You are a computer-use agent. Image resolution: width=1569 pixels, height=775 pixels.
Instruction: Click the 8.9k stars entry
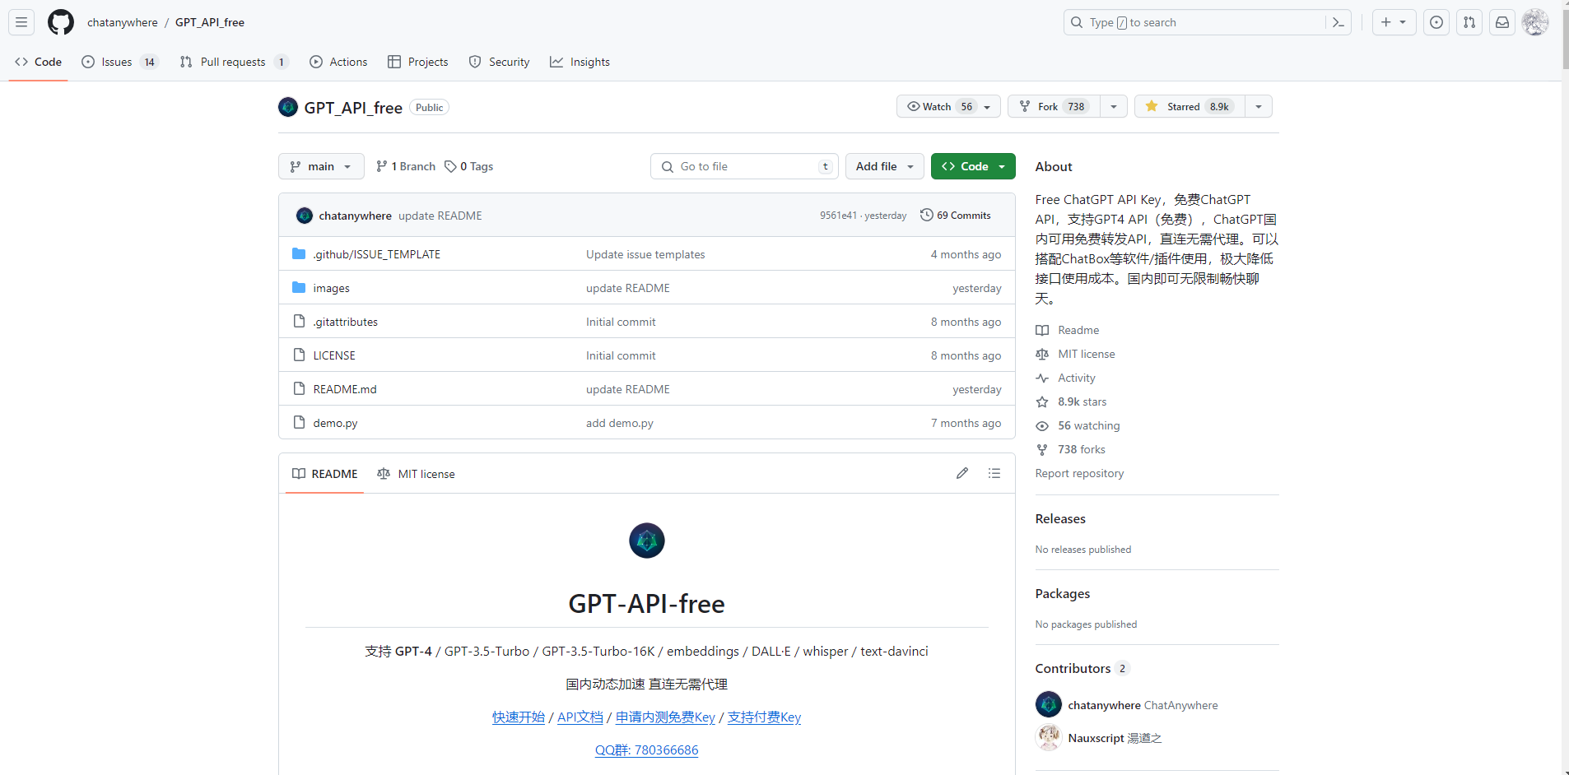(x=1082, y=401)
